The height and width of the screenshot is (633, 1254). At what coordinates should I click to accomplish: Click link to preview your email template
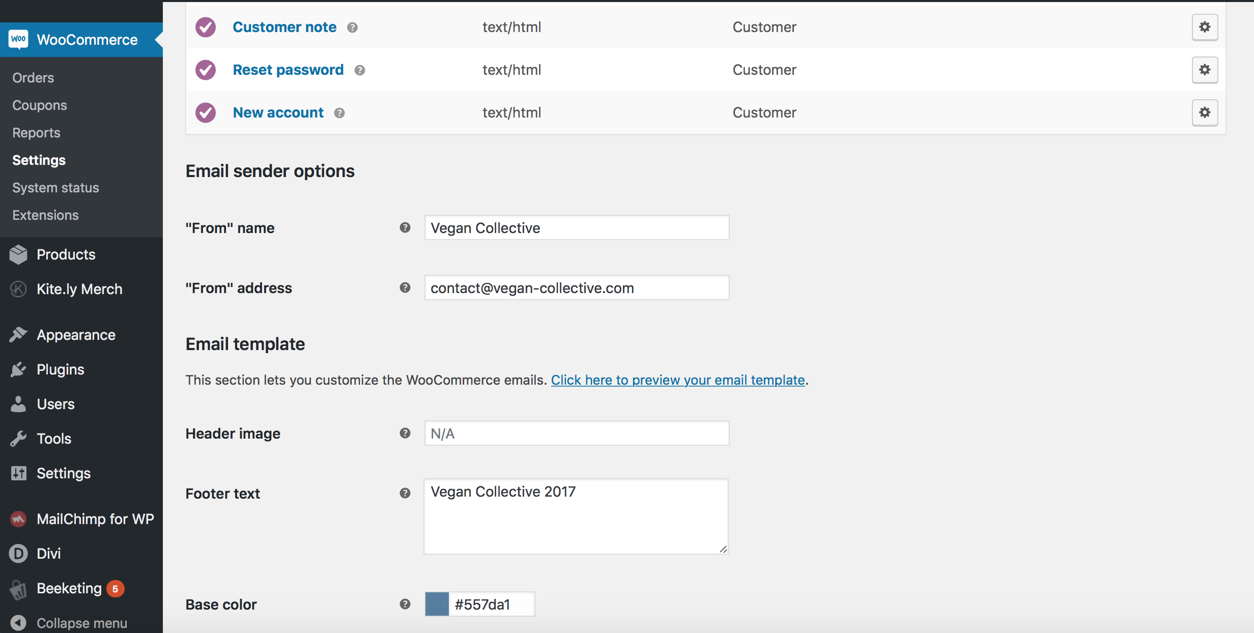click(x=678, y=380)
